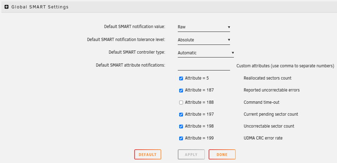Collapse the Global SMART Settings plus icon
Screen dimensions: 337x163
[x=6, y=7]
